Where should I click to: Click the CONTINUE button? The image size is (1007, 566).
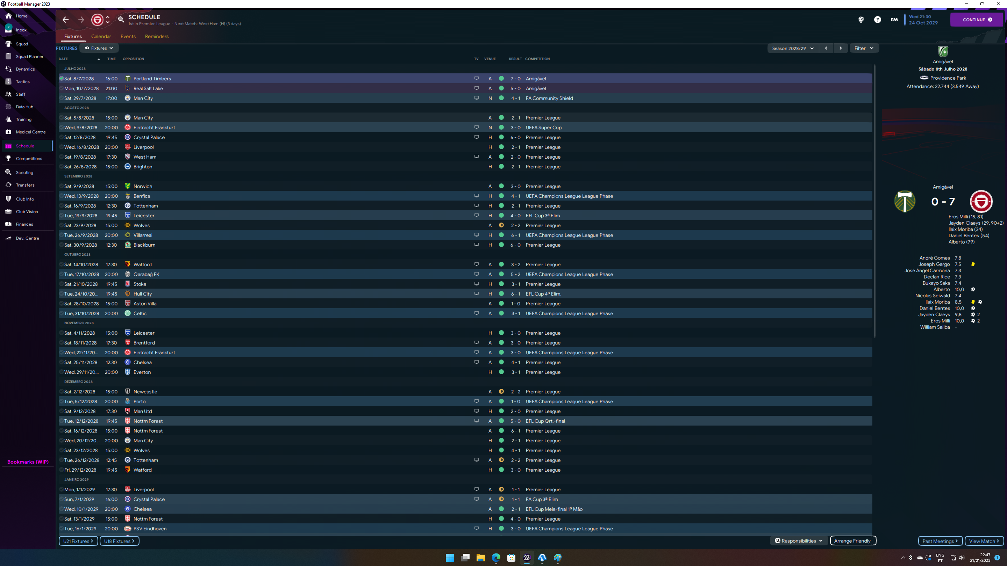(976, 20)
